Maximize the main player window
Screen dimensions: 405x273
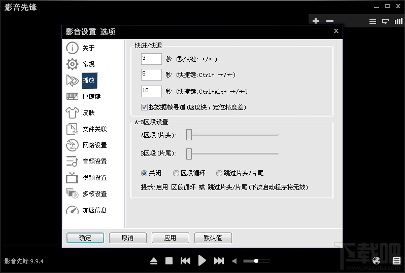[x=387, y=6]
